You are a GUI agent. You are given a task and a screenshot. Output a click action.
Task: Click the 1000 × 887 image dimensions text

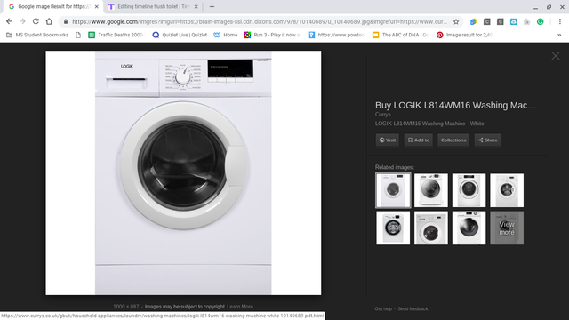tap(126, 307)
